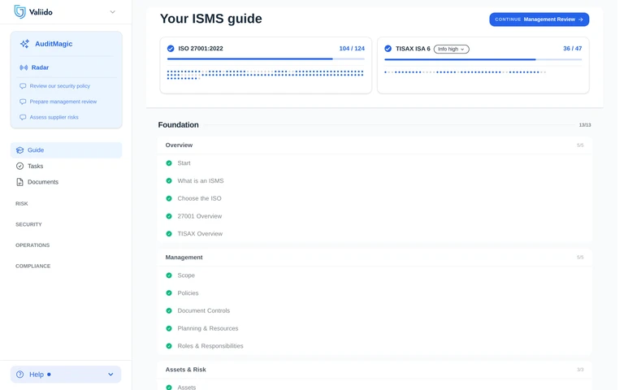Expand the SECURITY sidebar section
Screen dimensions: 624x390
28,224
